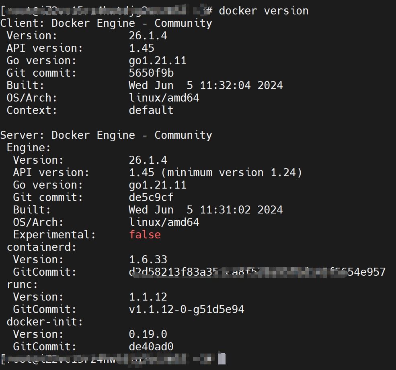Click the "Engine:" section label
This screenshot has width=396, height=370.
[29, 148]
